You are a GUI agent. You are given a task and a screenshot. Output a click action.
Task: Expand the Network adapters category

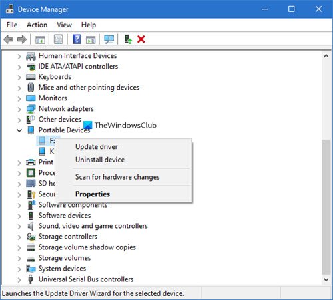point(19,109)
